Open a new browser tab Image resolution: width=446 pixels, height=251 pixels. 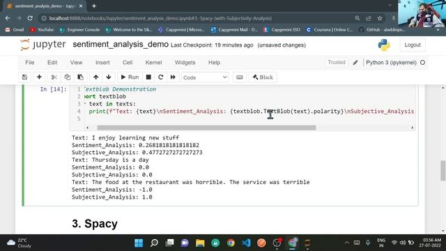(94, 6)
